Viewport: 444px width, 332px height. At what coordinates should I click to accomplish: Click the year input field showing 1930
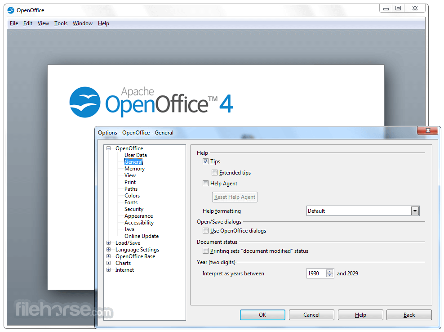pos(316,274)
